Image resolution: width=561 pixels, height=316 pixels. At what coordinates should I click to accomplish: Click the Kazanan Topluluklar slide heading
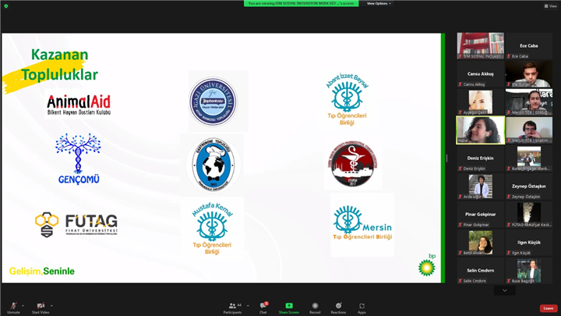point(59,65)
